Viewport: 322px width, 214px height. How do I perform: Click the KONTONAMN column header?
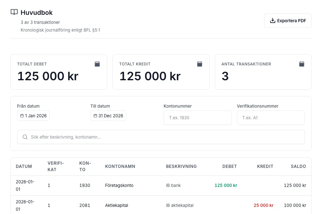point(120,166)
